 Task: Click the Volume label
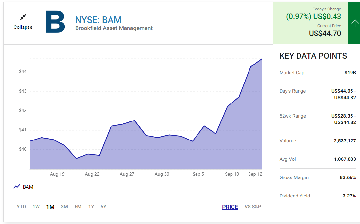point(288,141)
